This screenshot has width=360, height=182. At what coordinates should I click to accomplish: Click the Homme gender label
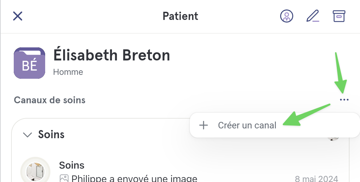pyautogui.click(x=68, y=72)
